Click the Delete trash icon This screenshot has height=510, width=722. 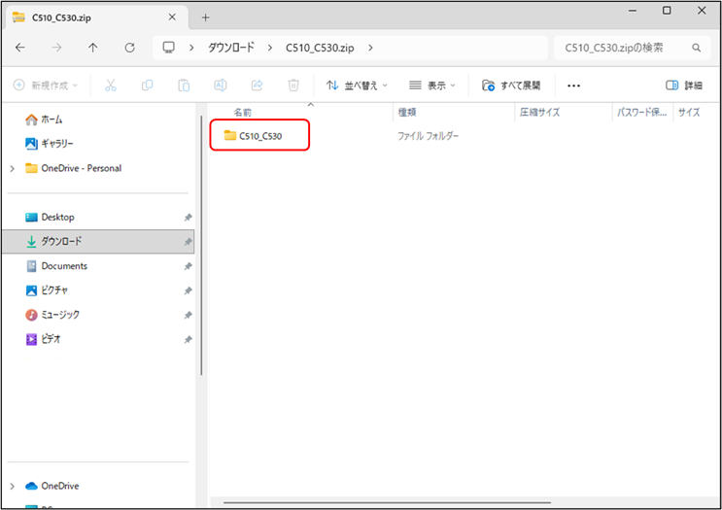pyautogui.click(x=293, y=85)
